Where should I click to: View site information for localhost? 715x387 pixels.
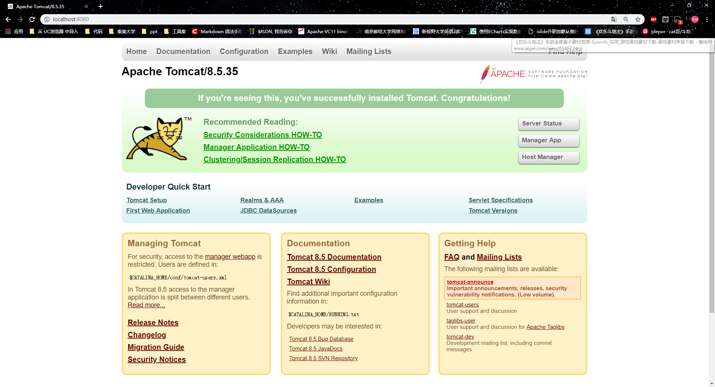[47, 19]
